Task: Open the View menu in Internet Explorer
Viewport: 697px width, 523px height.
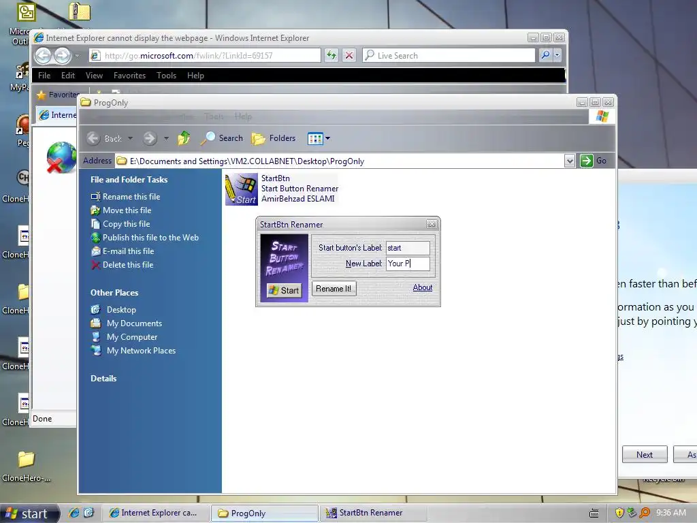Action: coord(94,76)
